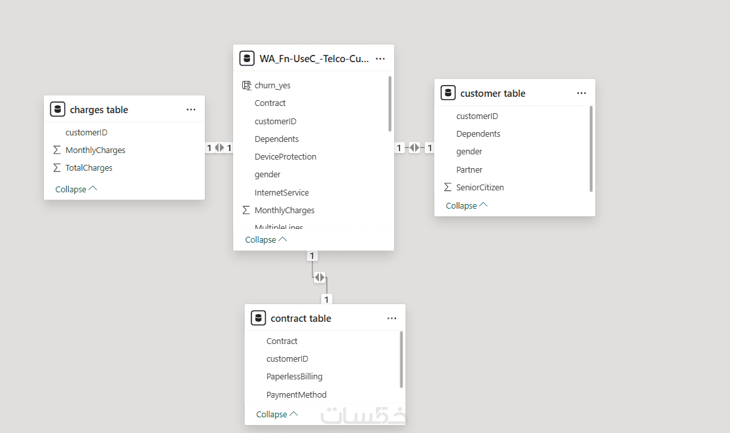Collapse the contract table card
The height and width of the screenshot is (433, 730).
[x=276, y=414]
